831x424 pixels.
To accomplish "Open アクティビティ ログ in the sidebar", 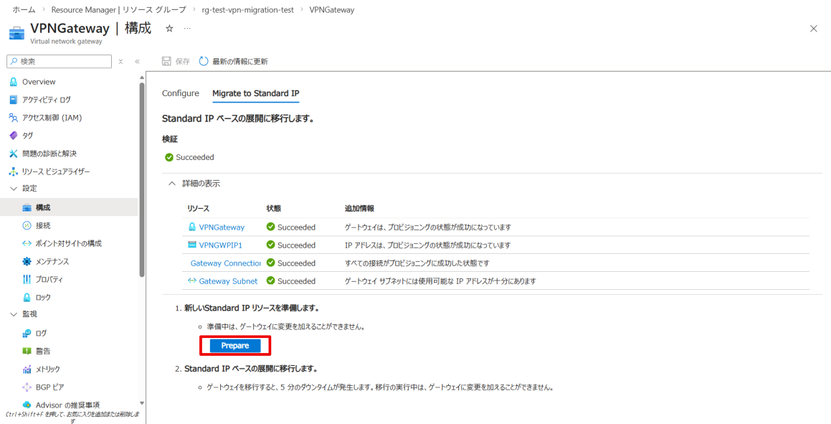I will click(46, 100).
